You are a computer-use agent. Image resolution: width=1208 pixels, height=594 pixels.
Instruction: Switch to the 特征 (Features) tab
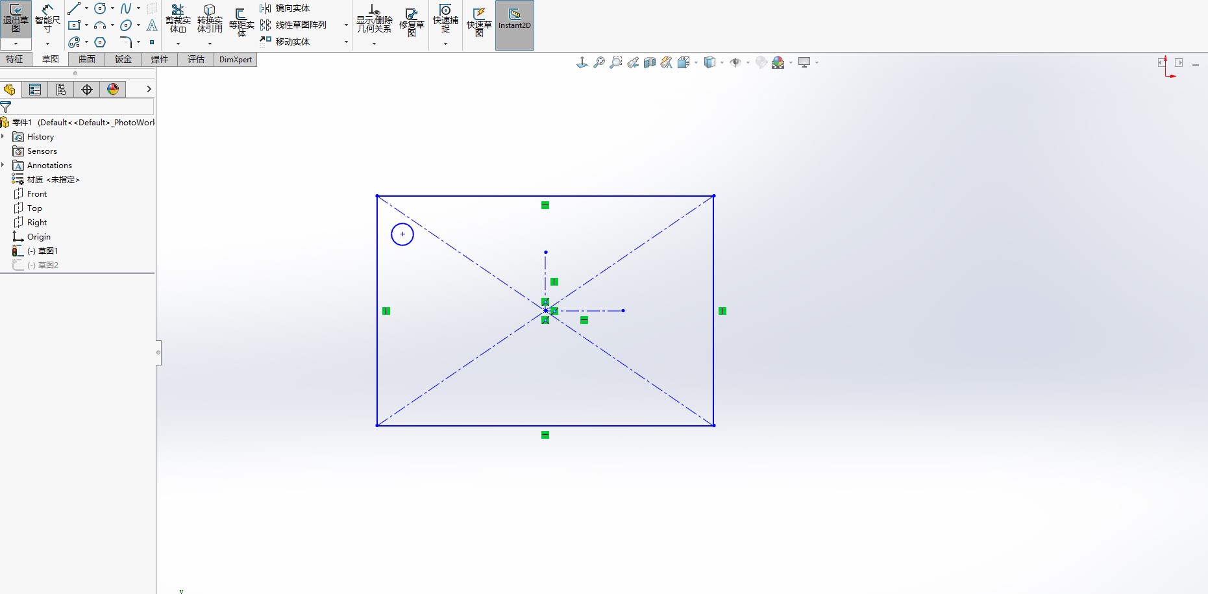tap(14, 60)
